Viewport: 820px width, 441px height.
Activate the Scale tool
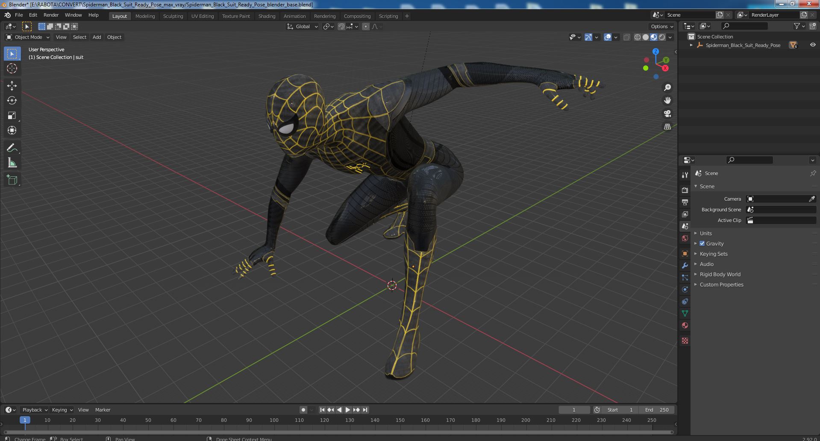(12, 115)
